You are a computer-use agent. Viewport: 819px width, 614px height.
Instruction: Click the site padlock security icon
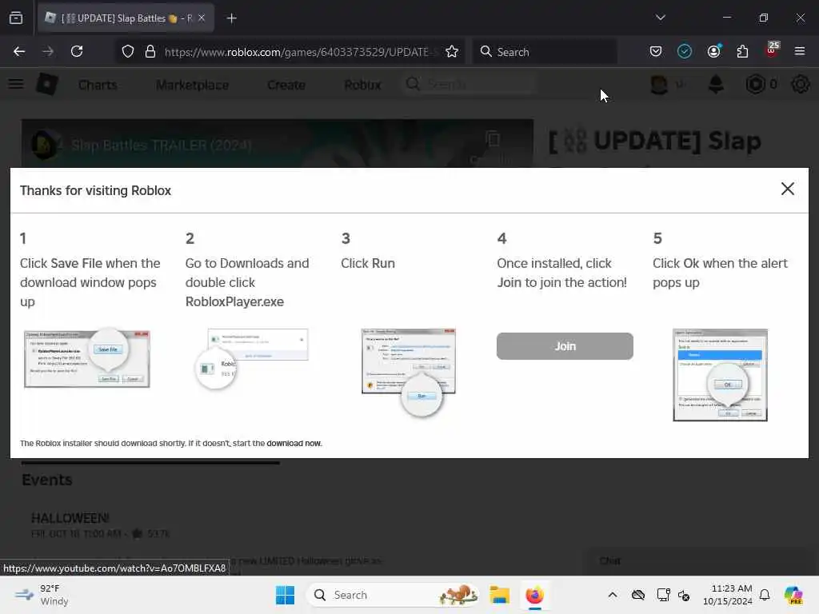point(150,52)
